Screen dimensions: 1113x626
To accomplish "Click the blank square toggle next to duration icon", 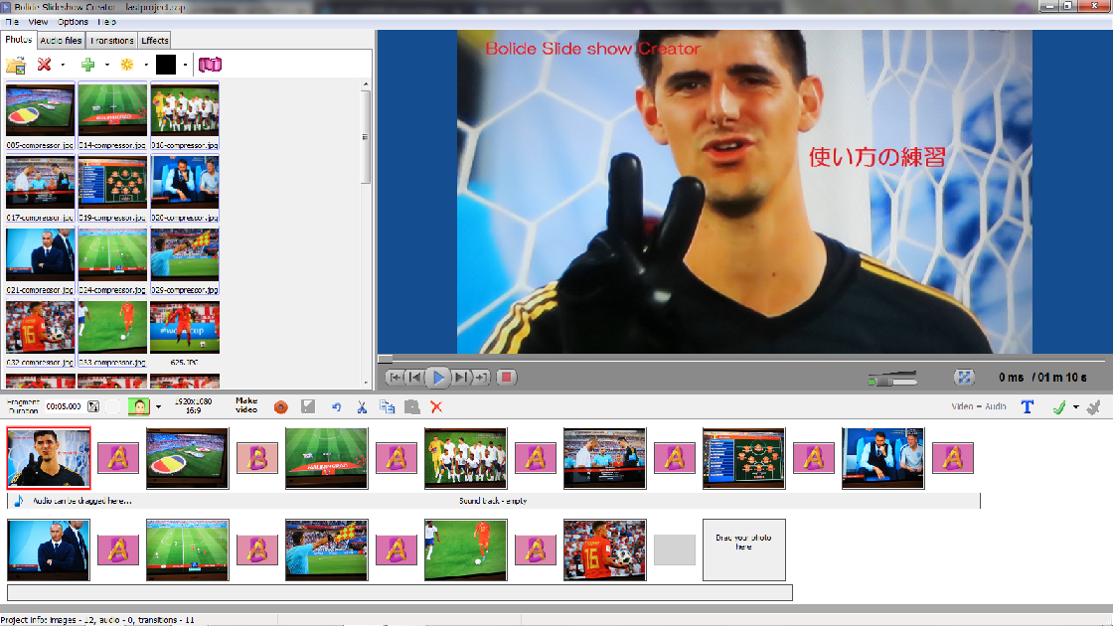I will (x=112, y=406).
